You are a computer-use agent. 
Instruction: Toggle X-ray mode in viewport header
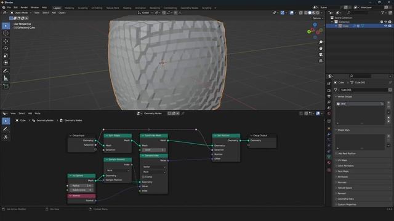pos(300,12)
